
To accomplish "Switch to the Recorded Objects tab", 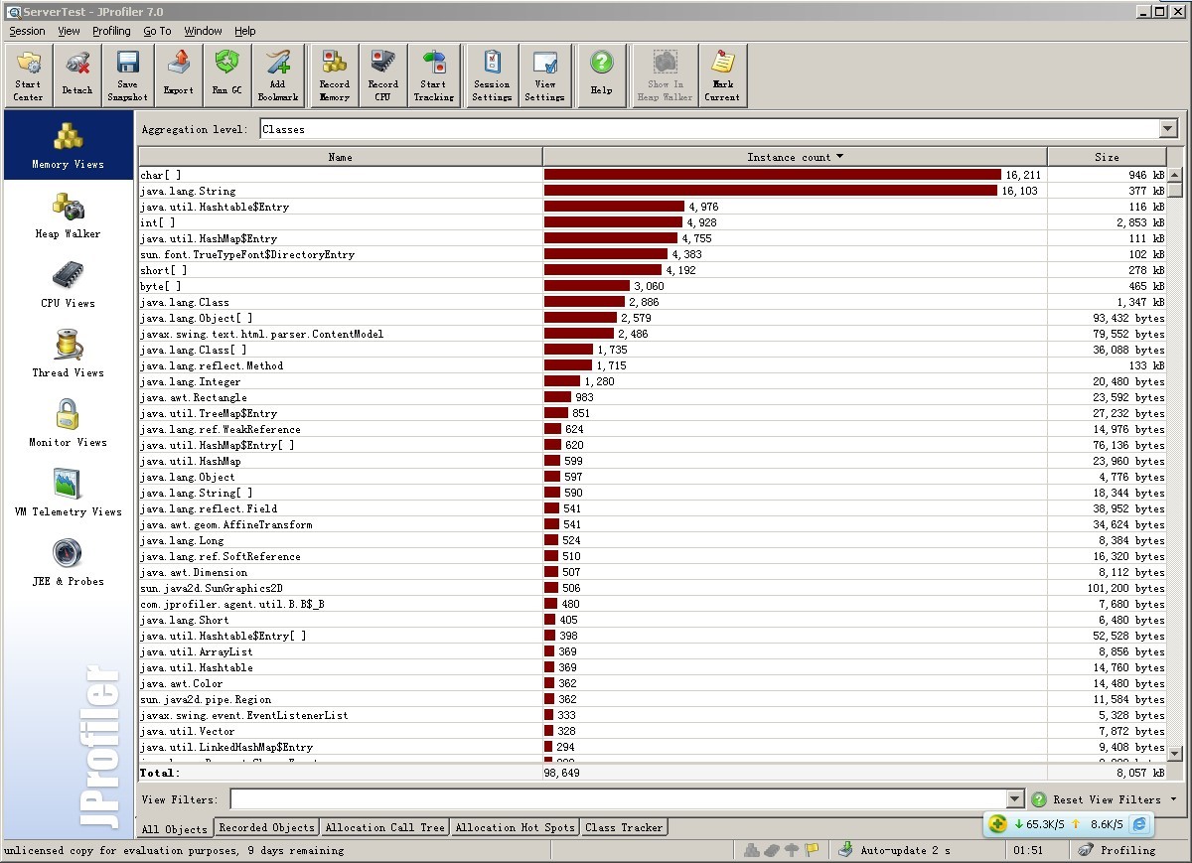I will pyautogui.click(x=266, y=827).
